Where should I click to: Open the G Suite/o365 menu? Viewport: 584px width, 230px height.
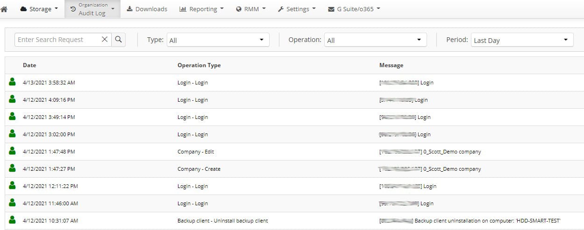354,9
